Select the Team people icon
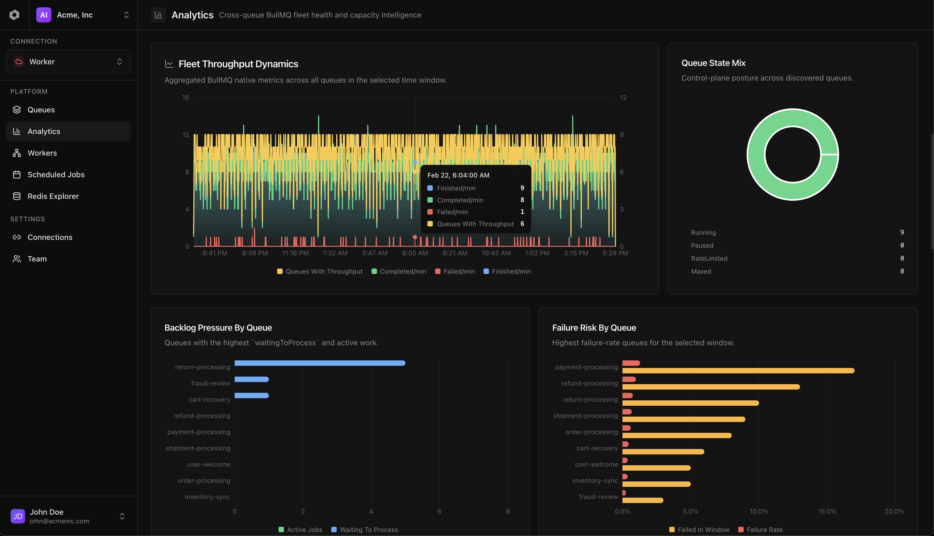This screenshot has height=536, width=934. click(17, 259)
